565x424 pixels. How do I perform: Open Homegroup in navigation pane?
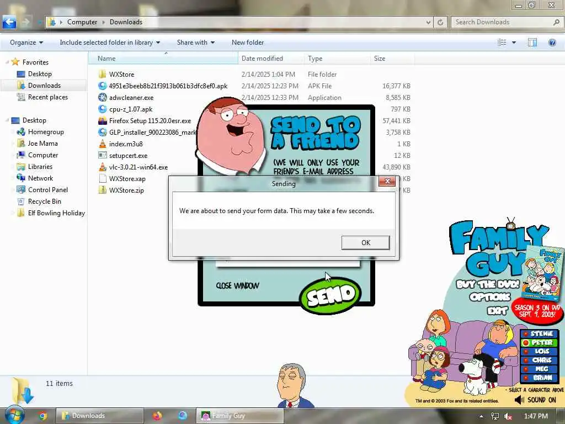(46, 132)
